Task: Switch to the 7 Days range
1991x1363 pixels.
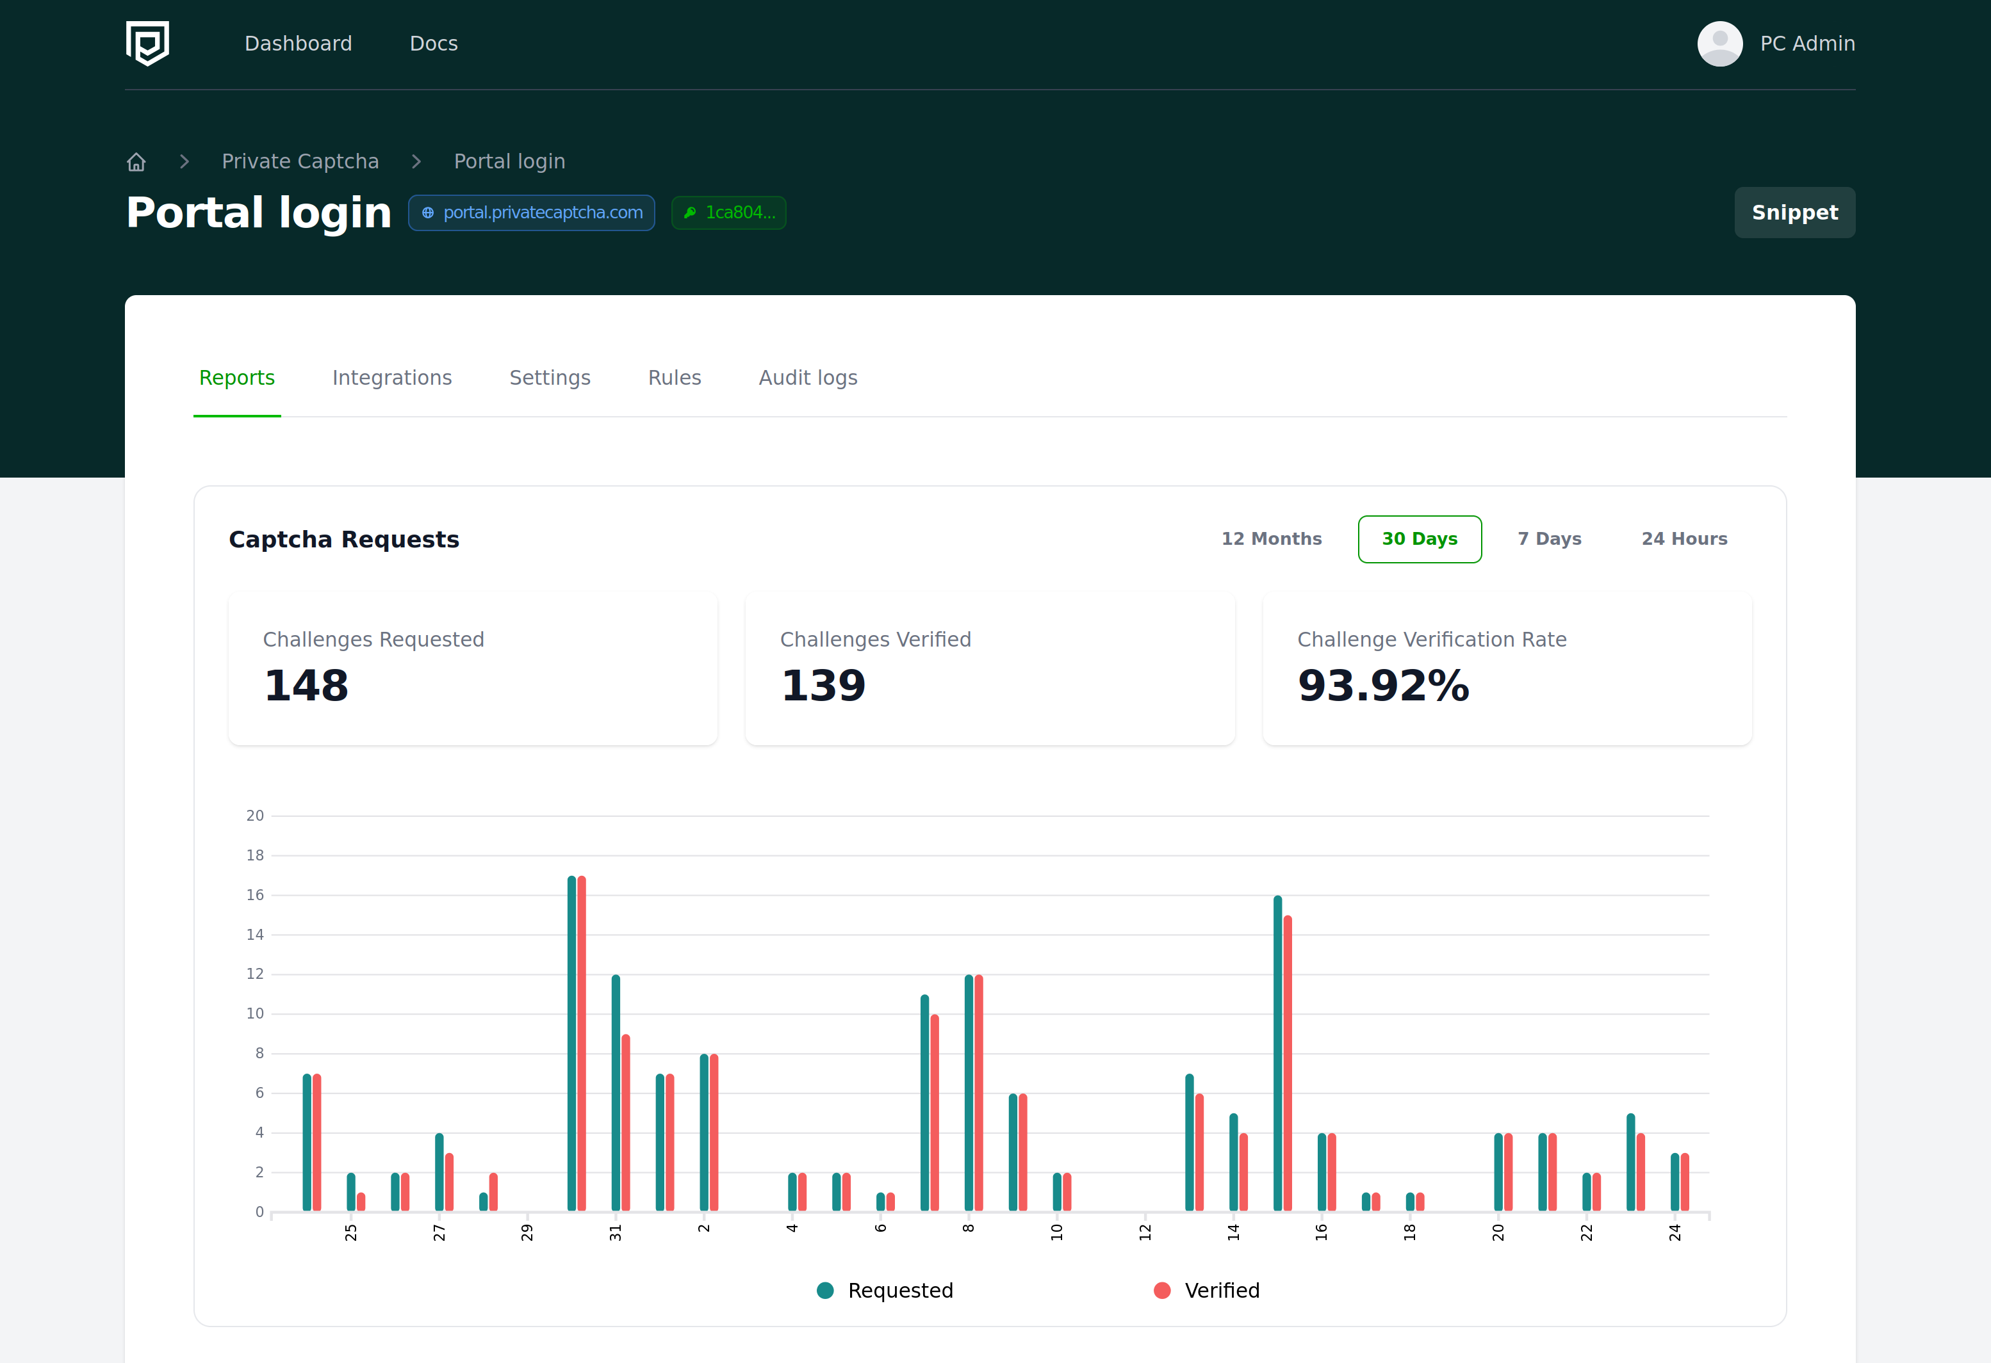Action: pos(1549,540)
